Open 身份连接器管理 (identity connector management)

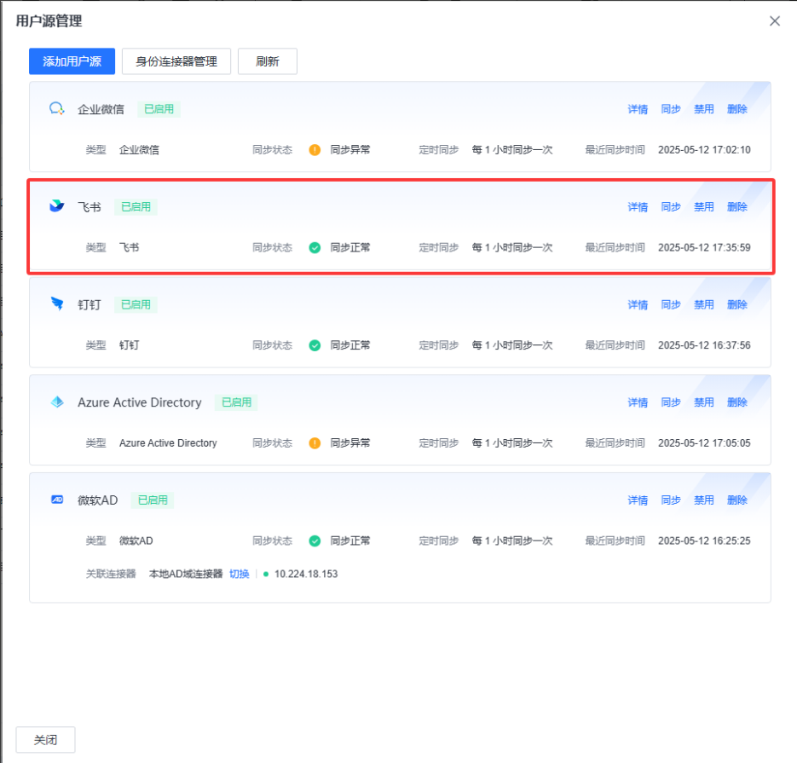point(176,61)
